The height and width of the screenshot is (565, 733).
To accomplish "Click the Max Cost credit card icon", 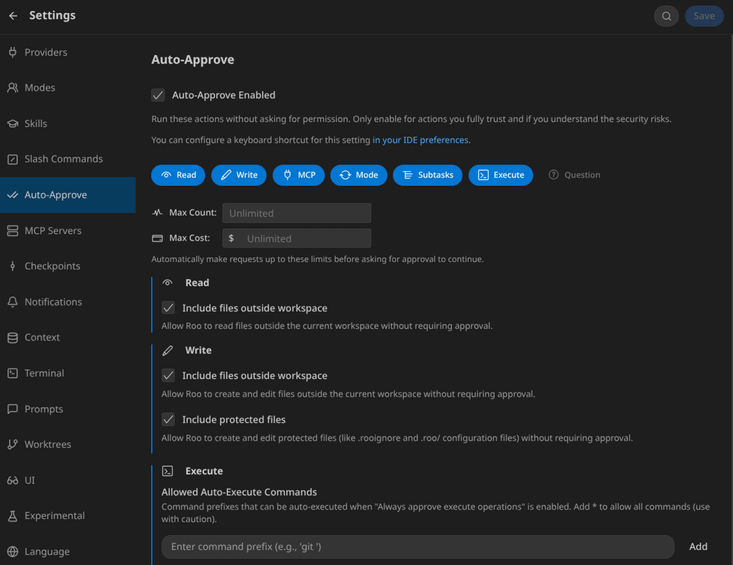I will click(158, 238).
